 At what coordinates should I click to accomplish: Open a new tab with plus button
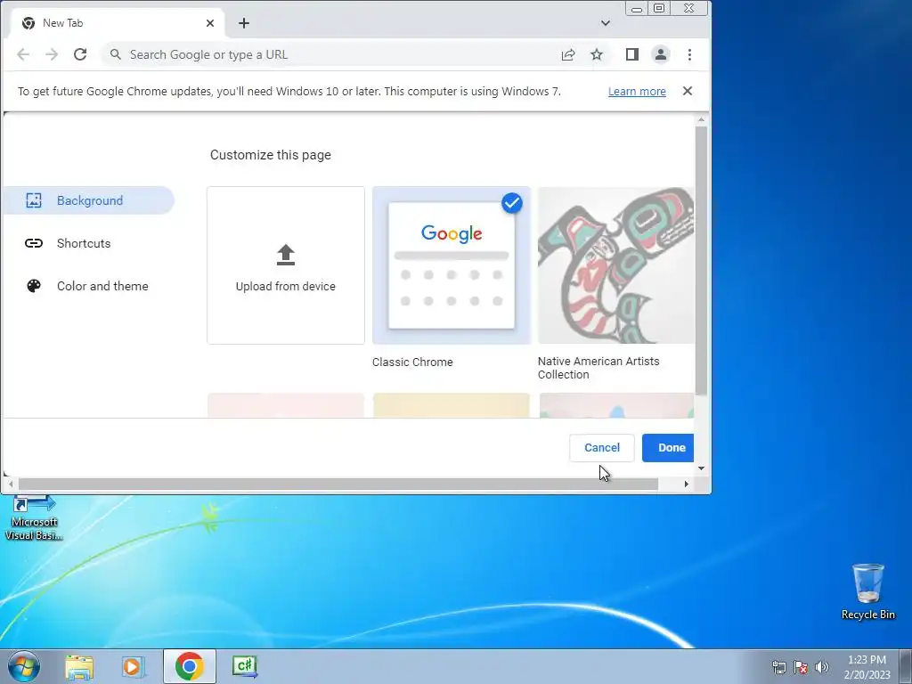244,23
